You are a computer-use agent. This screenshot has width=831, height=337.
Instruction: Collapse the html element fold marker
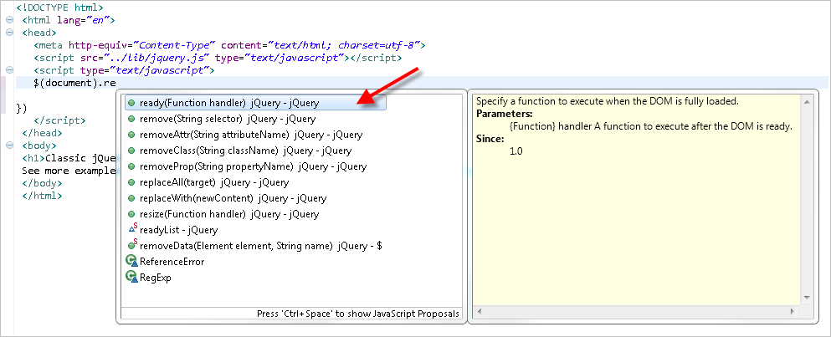click(9, 20)
